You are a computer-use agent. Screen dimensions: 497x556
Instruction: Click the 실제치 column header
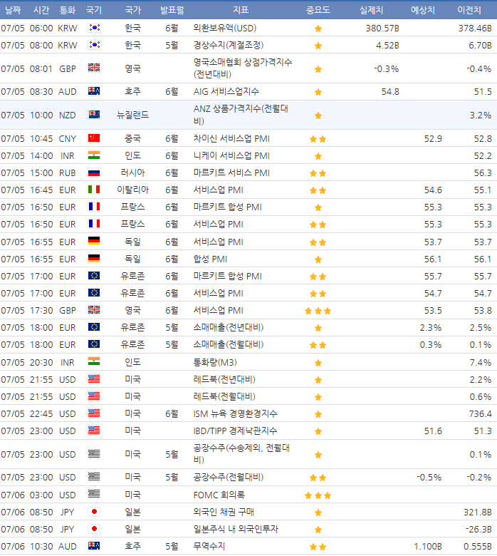pyautogui.click(x=371, y=10)
